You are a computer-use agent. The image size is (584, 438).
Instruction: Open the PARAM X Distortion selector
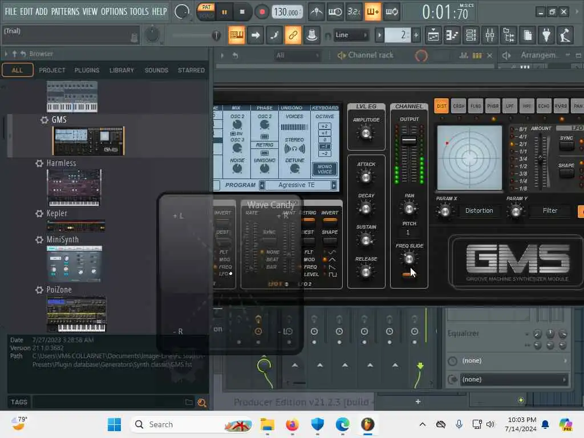478,211
